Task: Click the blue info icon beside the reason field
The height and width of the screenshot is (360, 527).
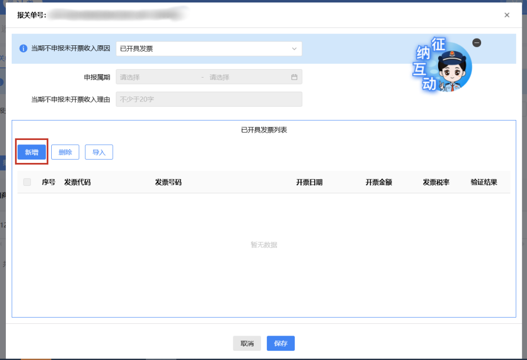Action: tap(23, 49)
